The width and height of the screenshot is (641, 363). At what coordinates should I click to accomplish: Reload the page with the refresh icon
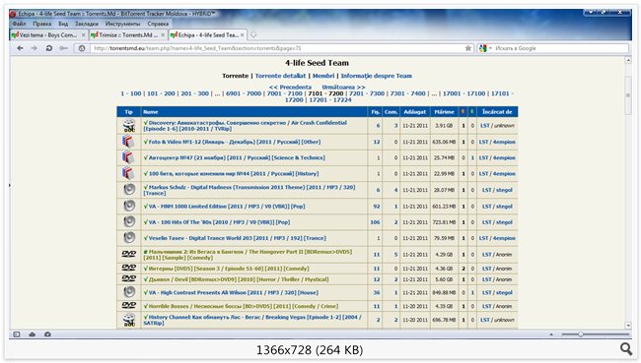click(x=49, y=48)
